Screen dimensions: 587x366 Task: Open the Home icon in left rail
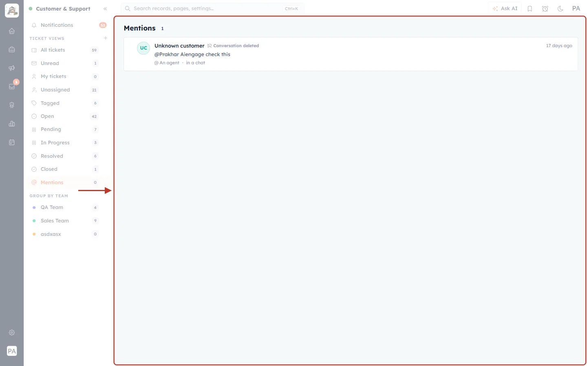pos(12,31)
